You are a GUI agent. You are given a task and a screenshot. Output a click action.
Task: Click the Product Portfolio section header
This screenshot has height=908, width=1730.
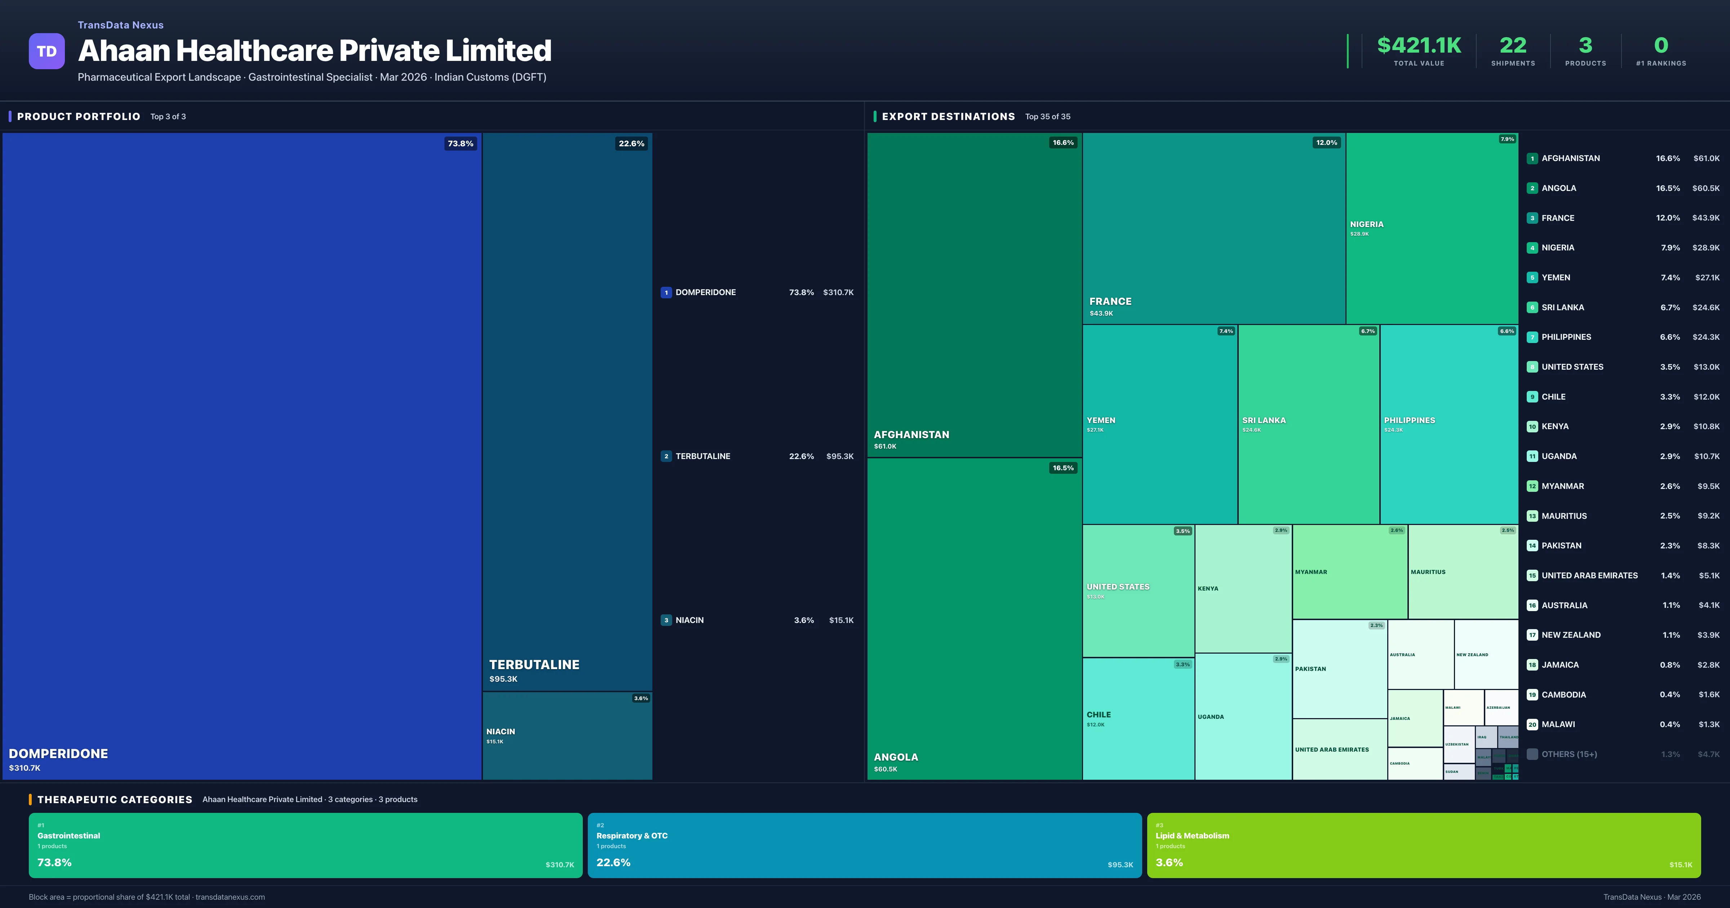(79, 116)
